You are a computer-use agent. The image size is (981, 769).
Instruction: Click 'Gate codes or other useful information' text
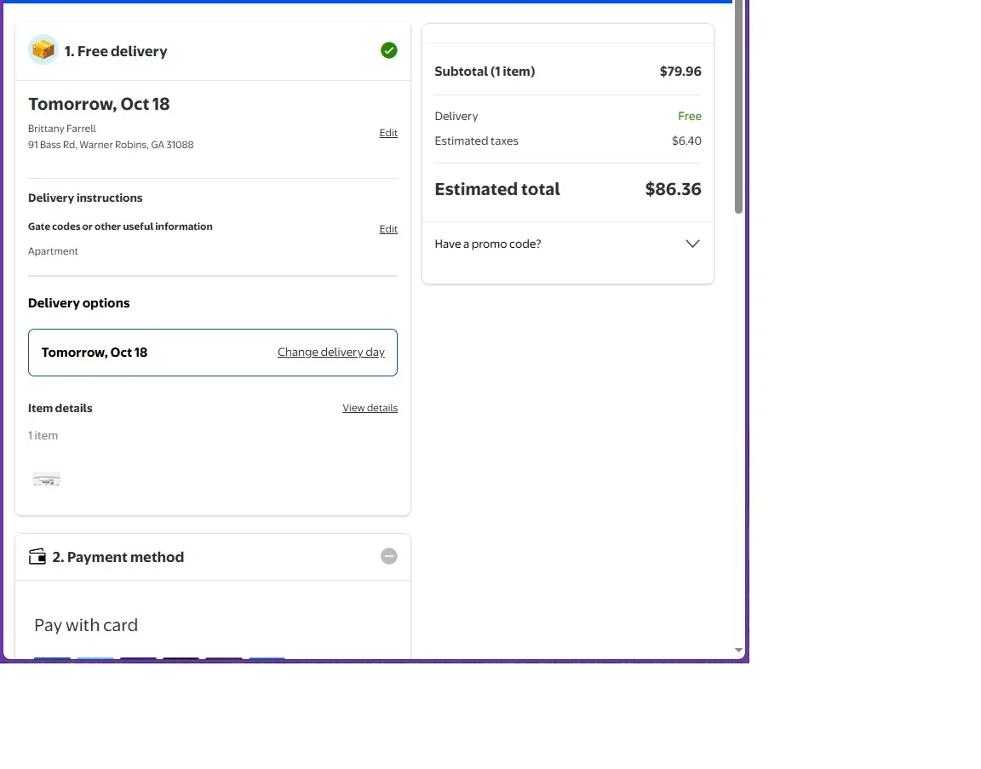120,227
